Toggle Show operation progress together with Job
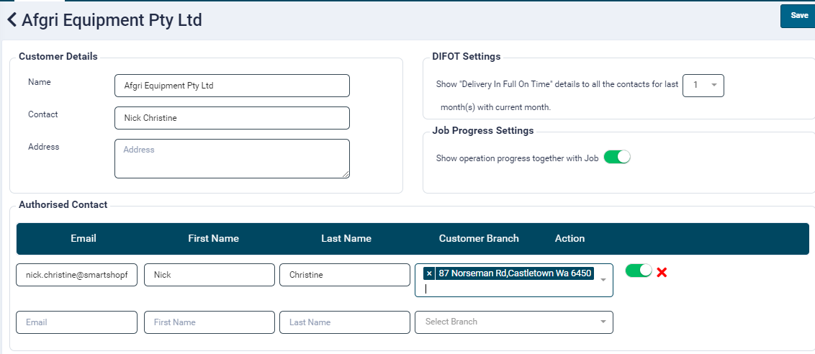This screenshot has width=815, height=354. coord(616,158)
